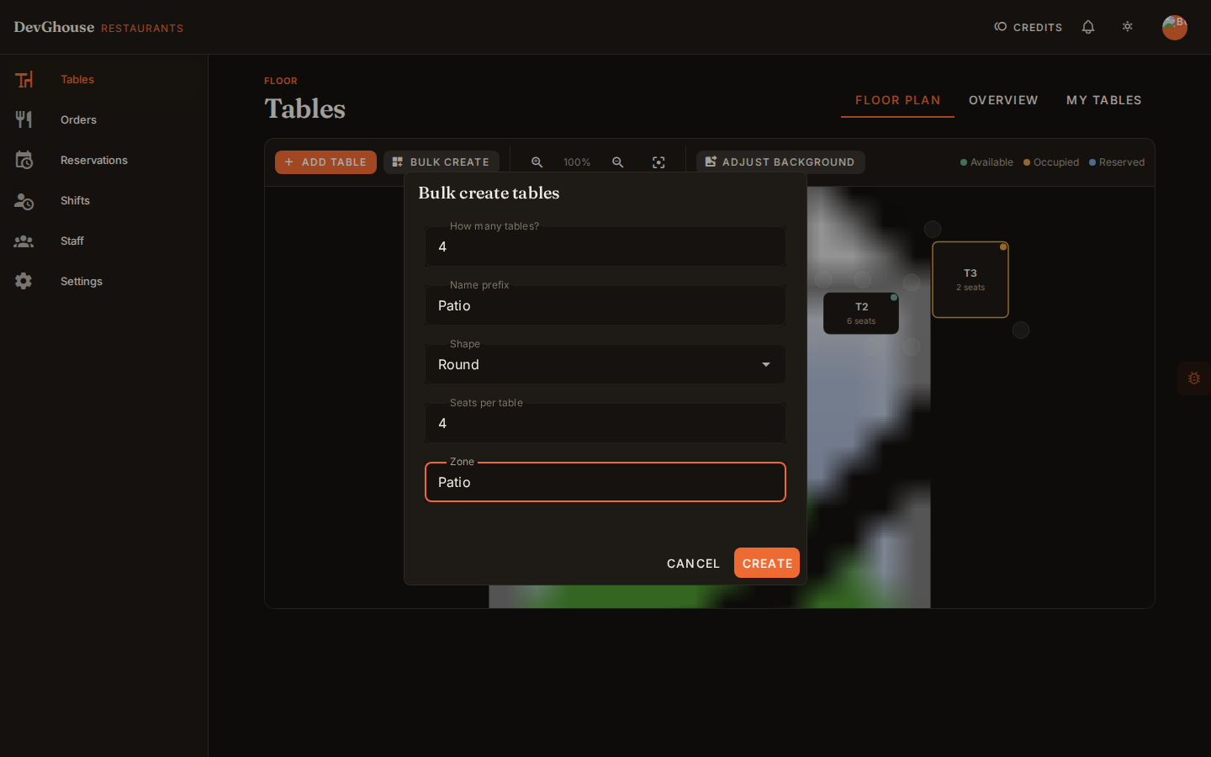Open Orders fork-and-knife icon

click(24, 119)
